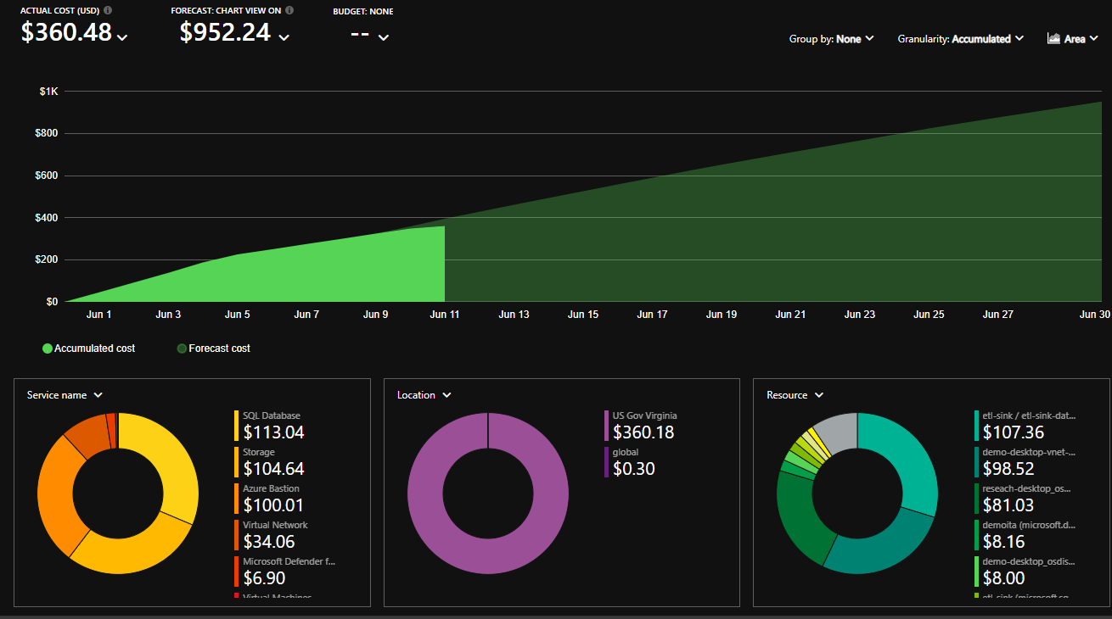Click the Storage $104.64 legend entry
The height and width of the screenshot is (619, 1112).
pos(272,462)
